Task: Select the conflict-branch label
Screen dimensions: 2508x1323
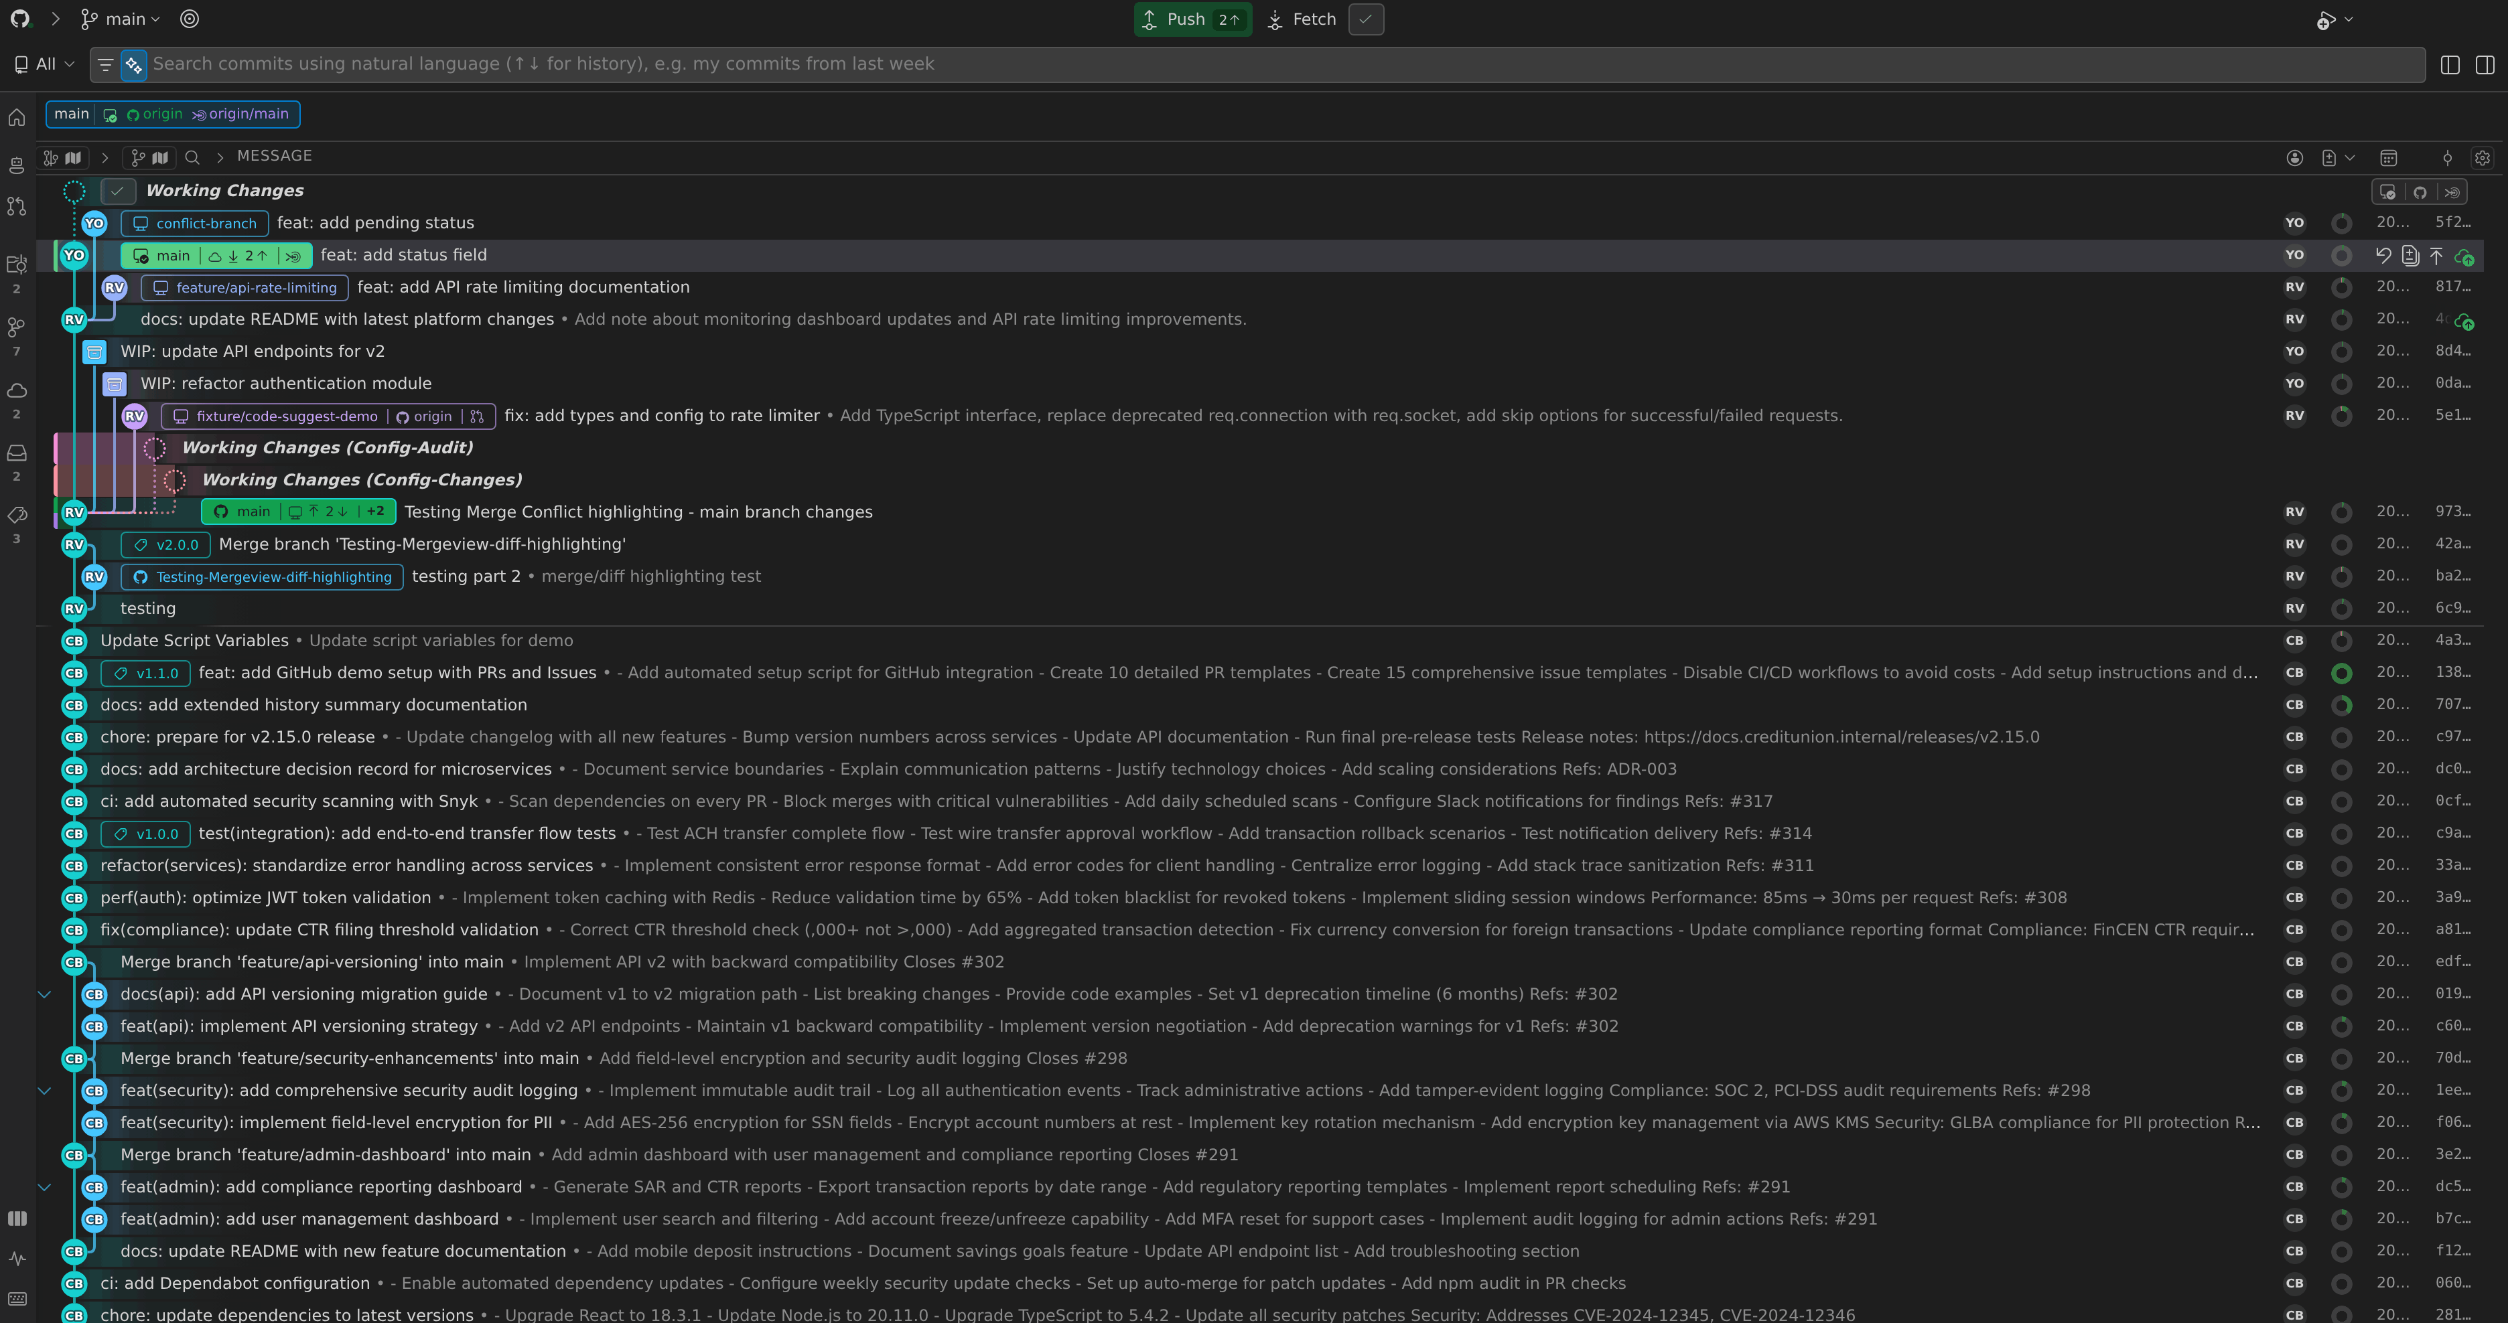Action: [195, 223]
